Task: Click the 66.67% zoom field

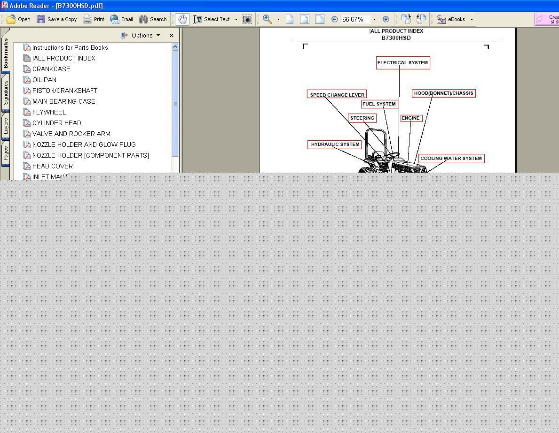Action: pyautogui.click(x=355, y=19)
